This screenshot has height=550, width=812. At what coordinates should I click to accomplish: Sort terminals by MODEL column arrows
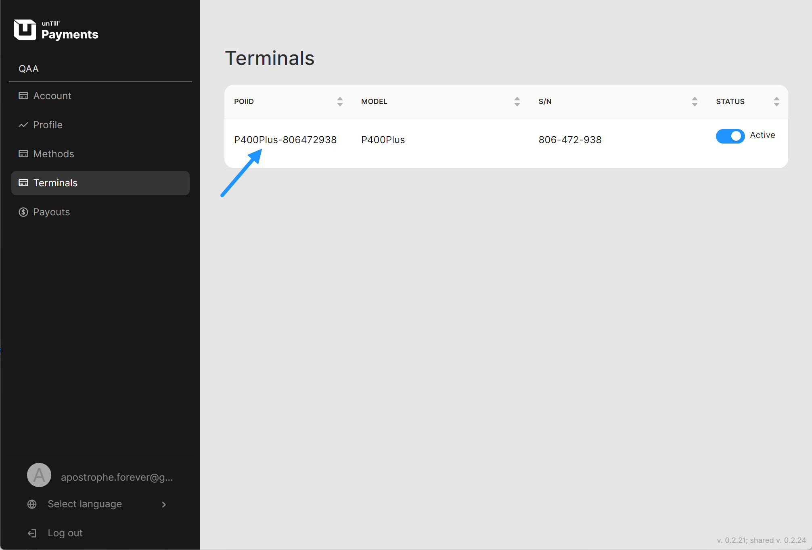click(x=517, y=102)
